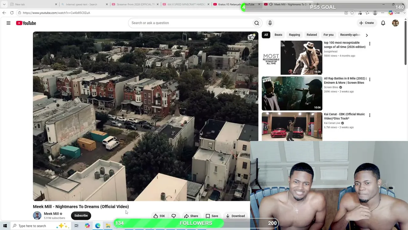This screenshot has height=230, width=408.
Task: Open the All Rap Battles in 8 Mile title
Action: [345, 80]
